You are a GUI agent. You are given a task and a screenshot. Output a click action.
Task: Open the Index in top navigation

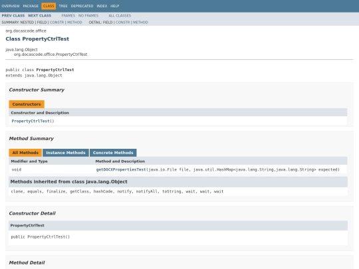click(102, 6)
